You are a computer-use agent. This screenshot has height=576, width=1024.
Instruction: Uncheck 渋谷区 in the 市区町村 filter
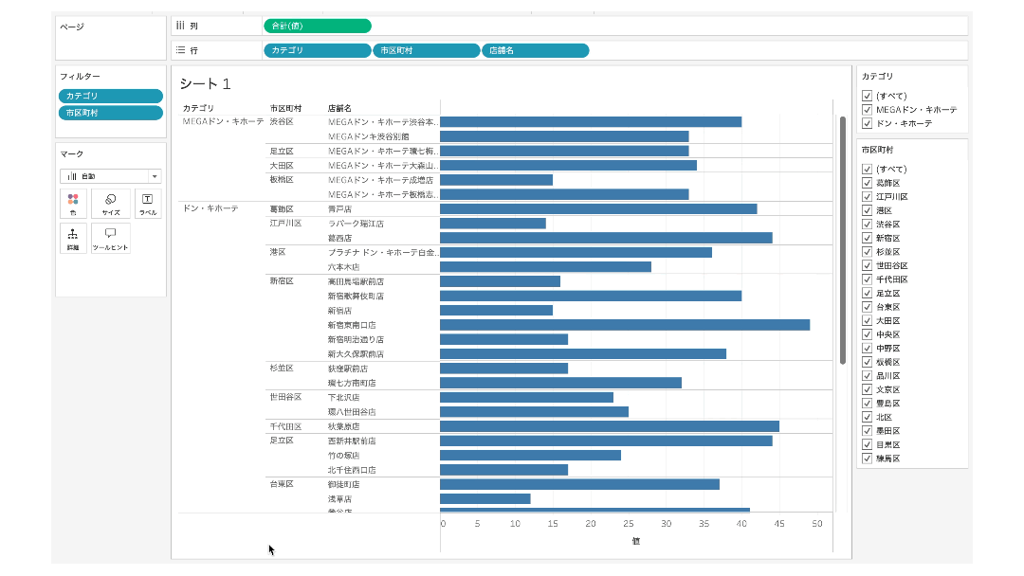tap(868, 224)
